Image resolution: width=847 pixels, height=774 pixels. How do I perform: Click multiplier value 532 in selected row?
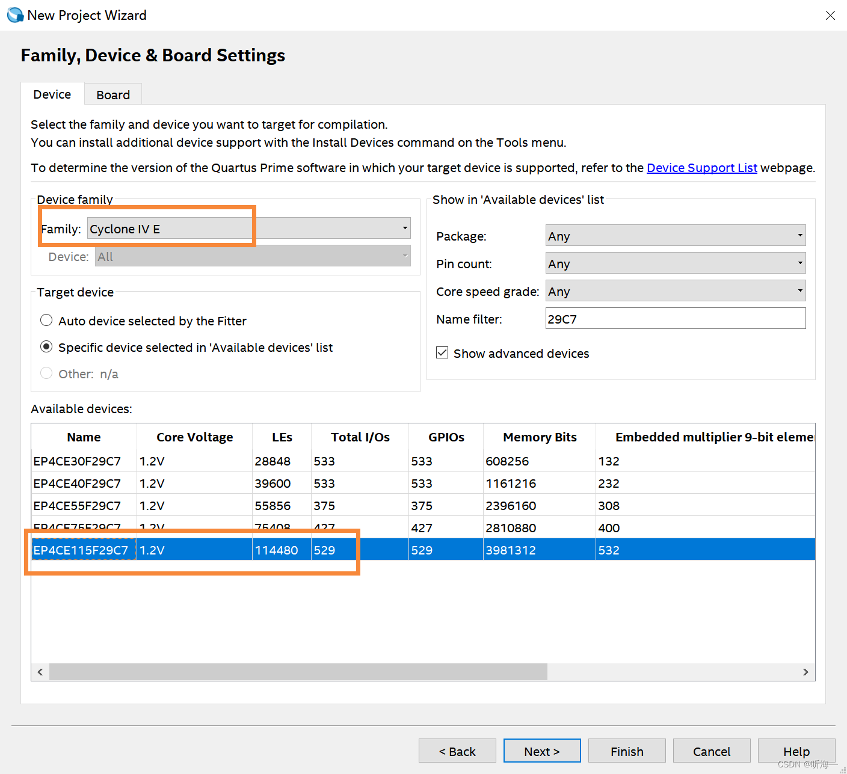(609, 550)
